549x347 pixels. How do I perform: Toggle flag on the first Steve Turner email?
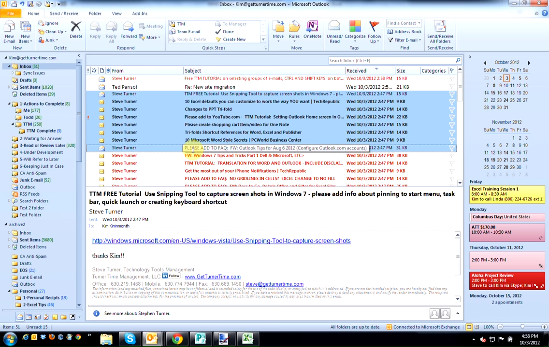point(452,79)
